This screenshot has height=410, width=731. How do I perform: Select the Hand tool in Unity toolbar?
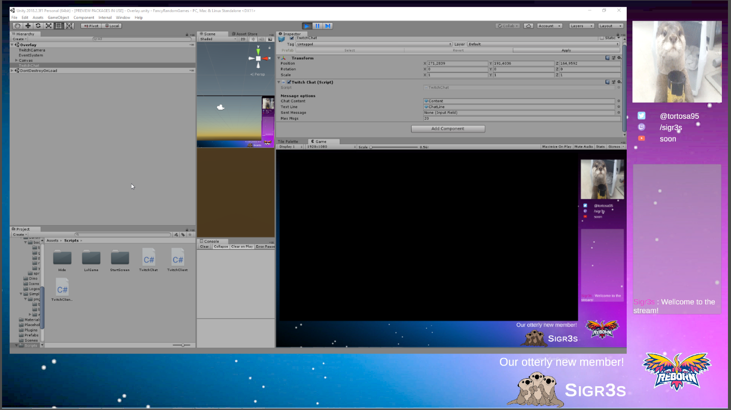(x=17, y=26)
